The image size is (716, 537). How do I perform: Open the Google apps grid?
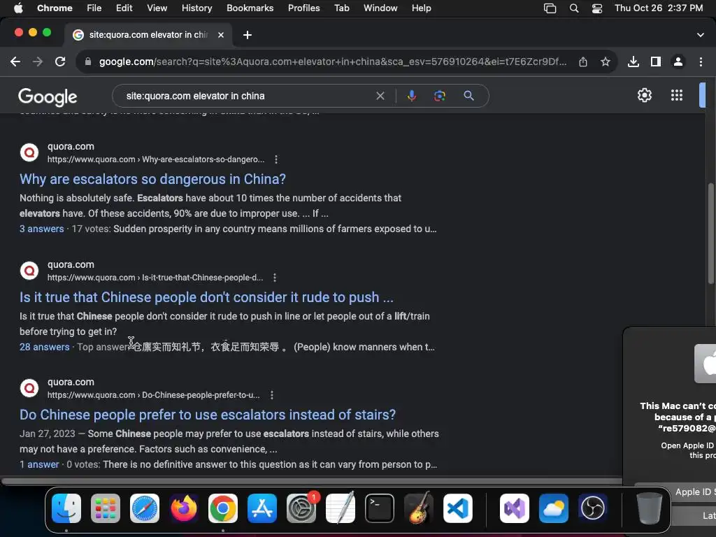[x=677, y=95]
